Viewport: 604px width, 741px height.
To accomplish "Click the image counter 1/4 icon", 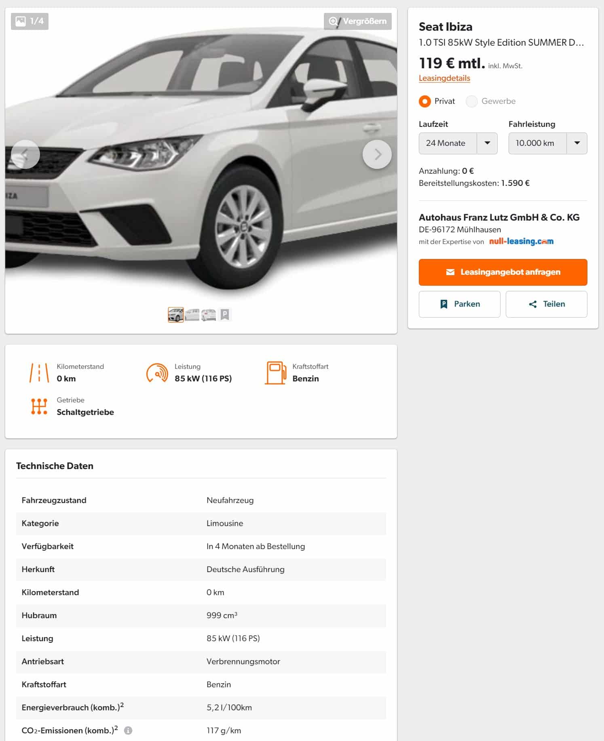I will (x=21, y=21).
